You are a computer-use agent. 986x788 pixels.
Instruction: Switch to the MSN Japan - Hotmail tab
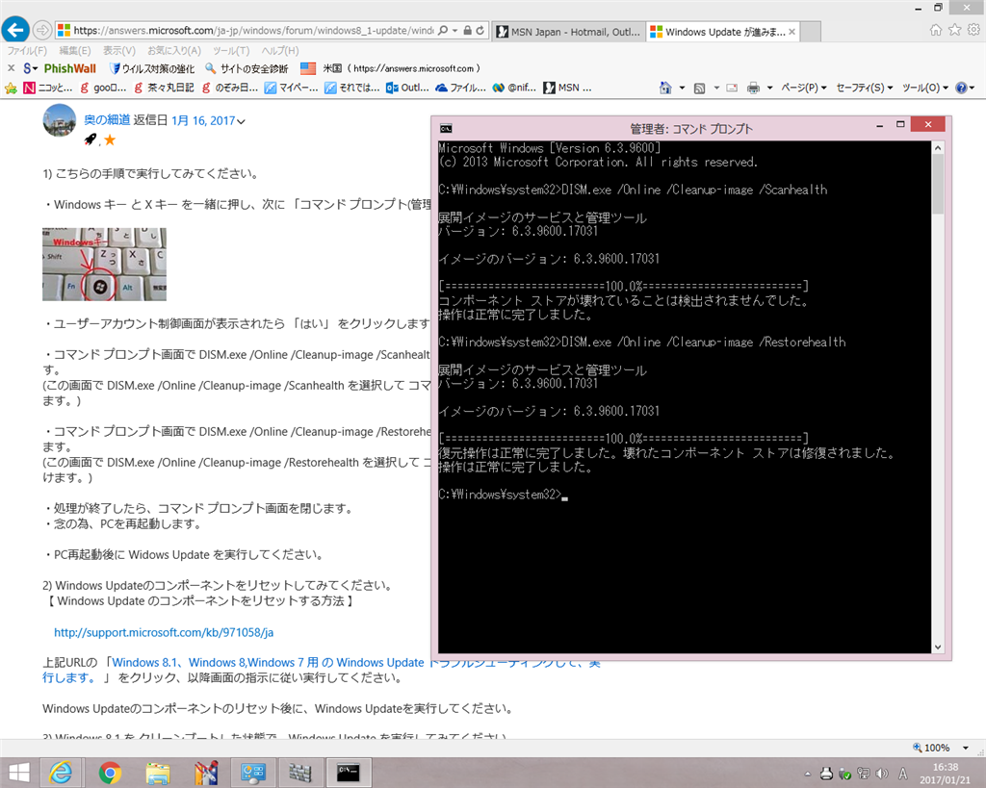[568, 32]
